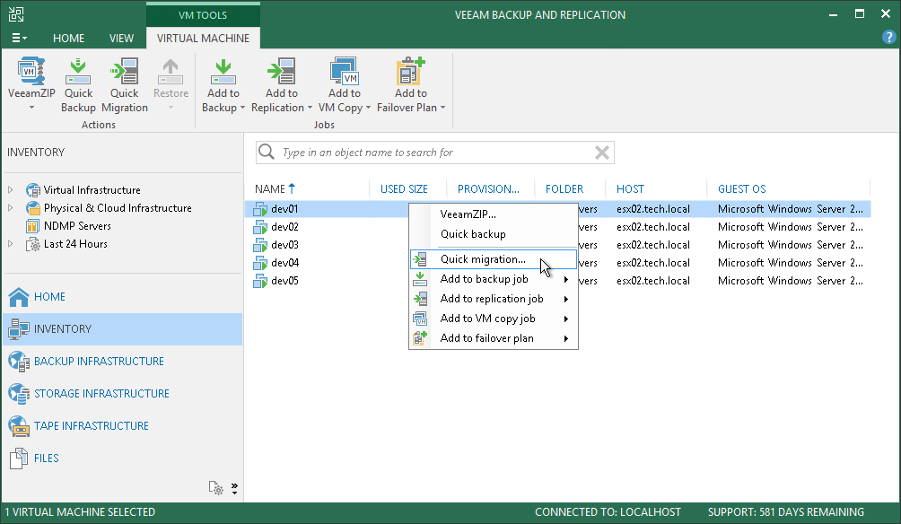The height and width of the screenshot is (524, 901).
Task: Open the Add to replication job submenu arrow
Action: coord(566,299)
